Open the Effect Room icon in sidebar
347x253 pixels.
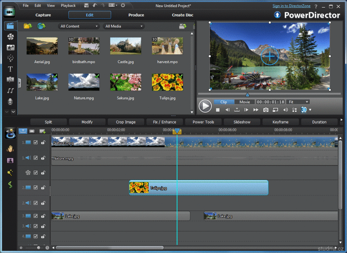[11, 37]
